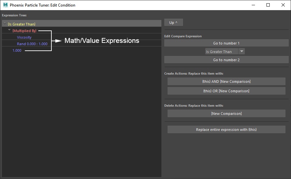Viewport: 291px width, 179px height.
Task: Click Go to number 2
Action: click(x=226, y=60)
